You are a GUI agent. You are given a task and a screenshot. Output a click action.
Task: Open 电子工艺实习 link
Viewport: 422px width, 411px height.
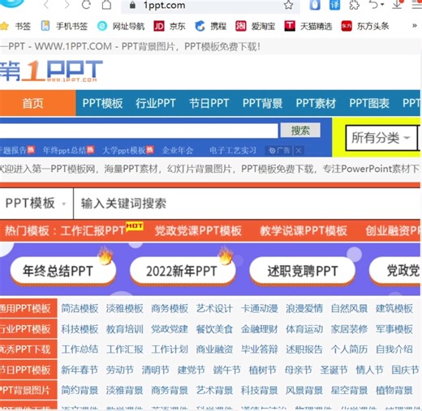coord(233,150)
